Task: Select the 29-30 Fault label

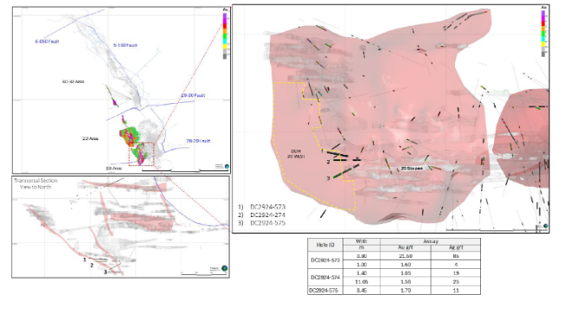Action: point(193,95)
